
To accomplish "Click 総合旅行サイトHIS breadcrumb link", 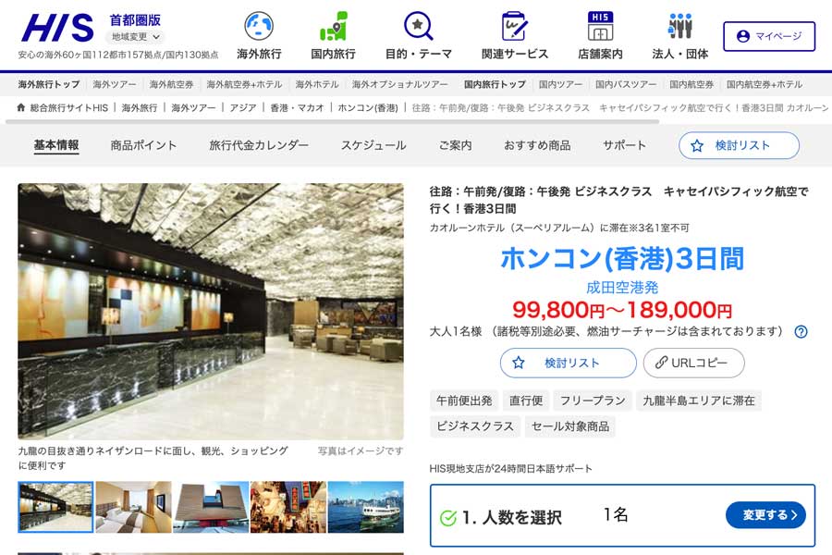I will point(69,108).
